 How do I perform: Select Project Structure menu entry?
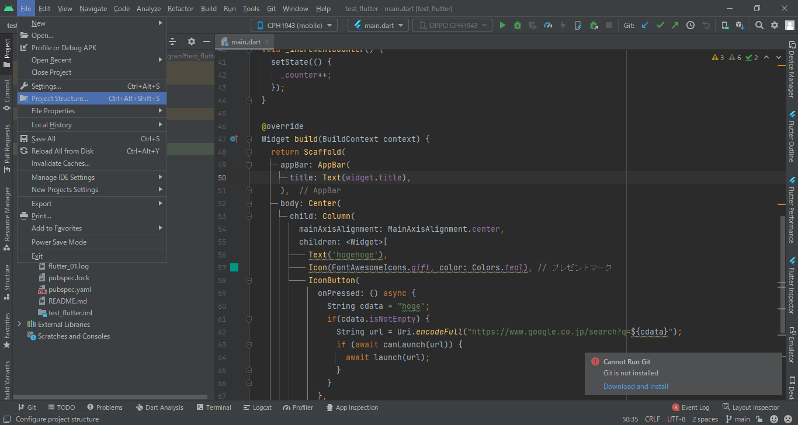point(92,99)
